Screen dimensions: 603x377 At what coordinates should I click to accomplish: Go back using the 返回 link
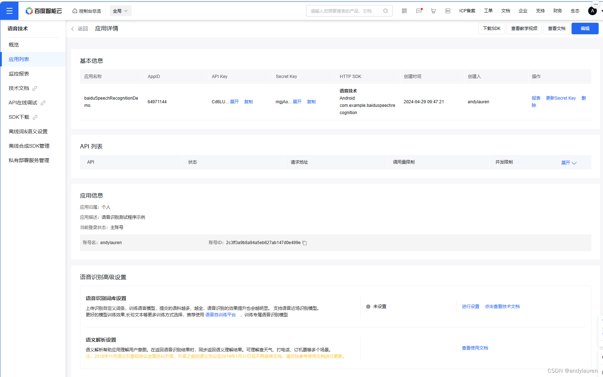[x=80, y=29]
